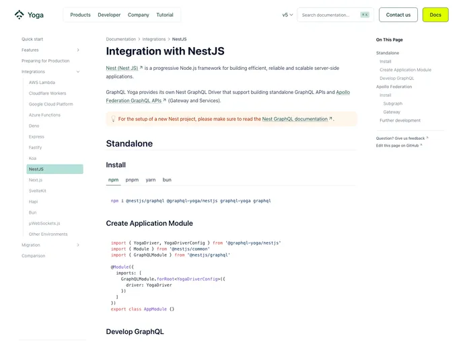Jump to Further development section link
Image resolution: width=463 pixels, height=344 pixels.
coord(400,120)
